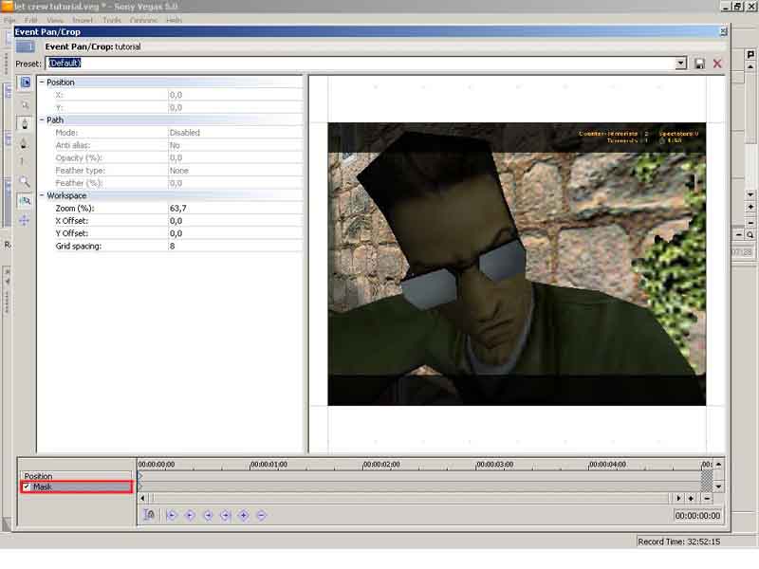The height and width of the screenshot is (569, 759).
Task: Open the Preset dropdown list
Action: (681, 64)
